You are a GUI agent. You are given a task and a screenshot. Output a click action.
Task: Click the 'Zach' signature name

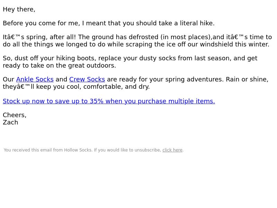pyautogui.click(x=10, y=122)
